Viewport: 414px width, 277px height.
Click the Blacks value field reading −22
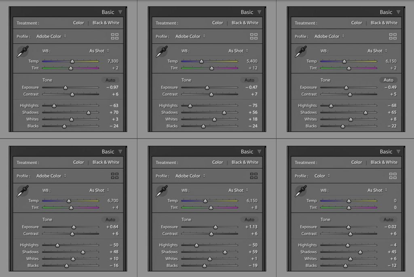[x=392, y=126]
